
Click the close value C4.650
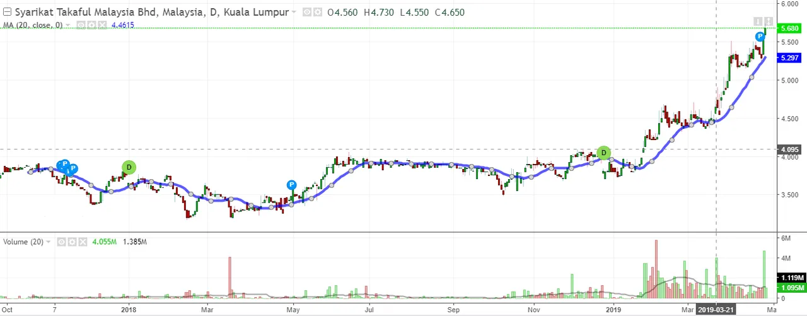pyautogui.click(x=450, y=12)
